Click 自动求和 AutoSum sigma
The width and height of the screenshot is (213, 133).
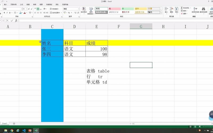185,8
